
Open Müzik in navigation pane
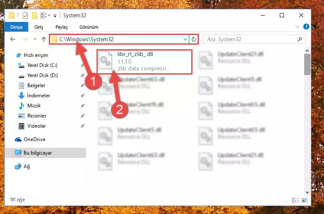pos(34,106)
